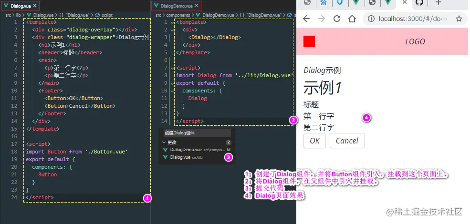Fold the template block at DialogDemo line 1

pos(172,22)
